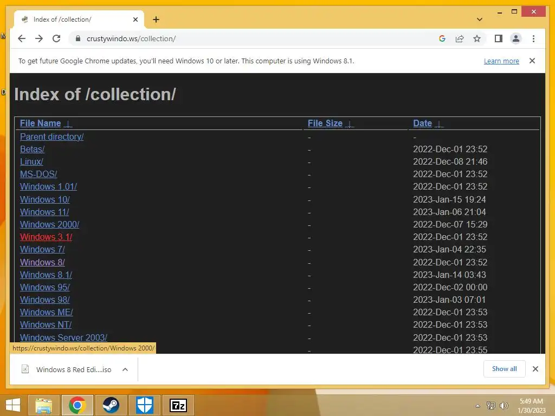This screenshot has height=416, width=555.
Task: Open the Linux/ folder
Action: [x=31, y=161]
